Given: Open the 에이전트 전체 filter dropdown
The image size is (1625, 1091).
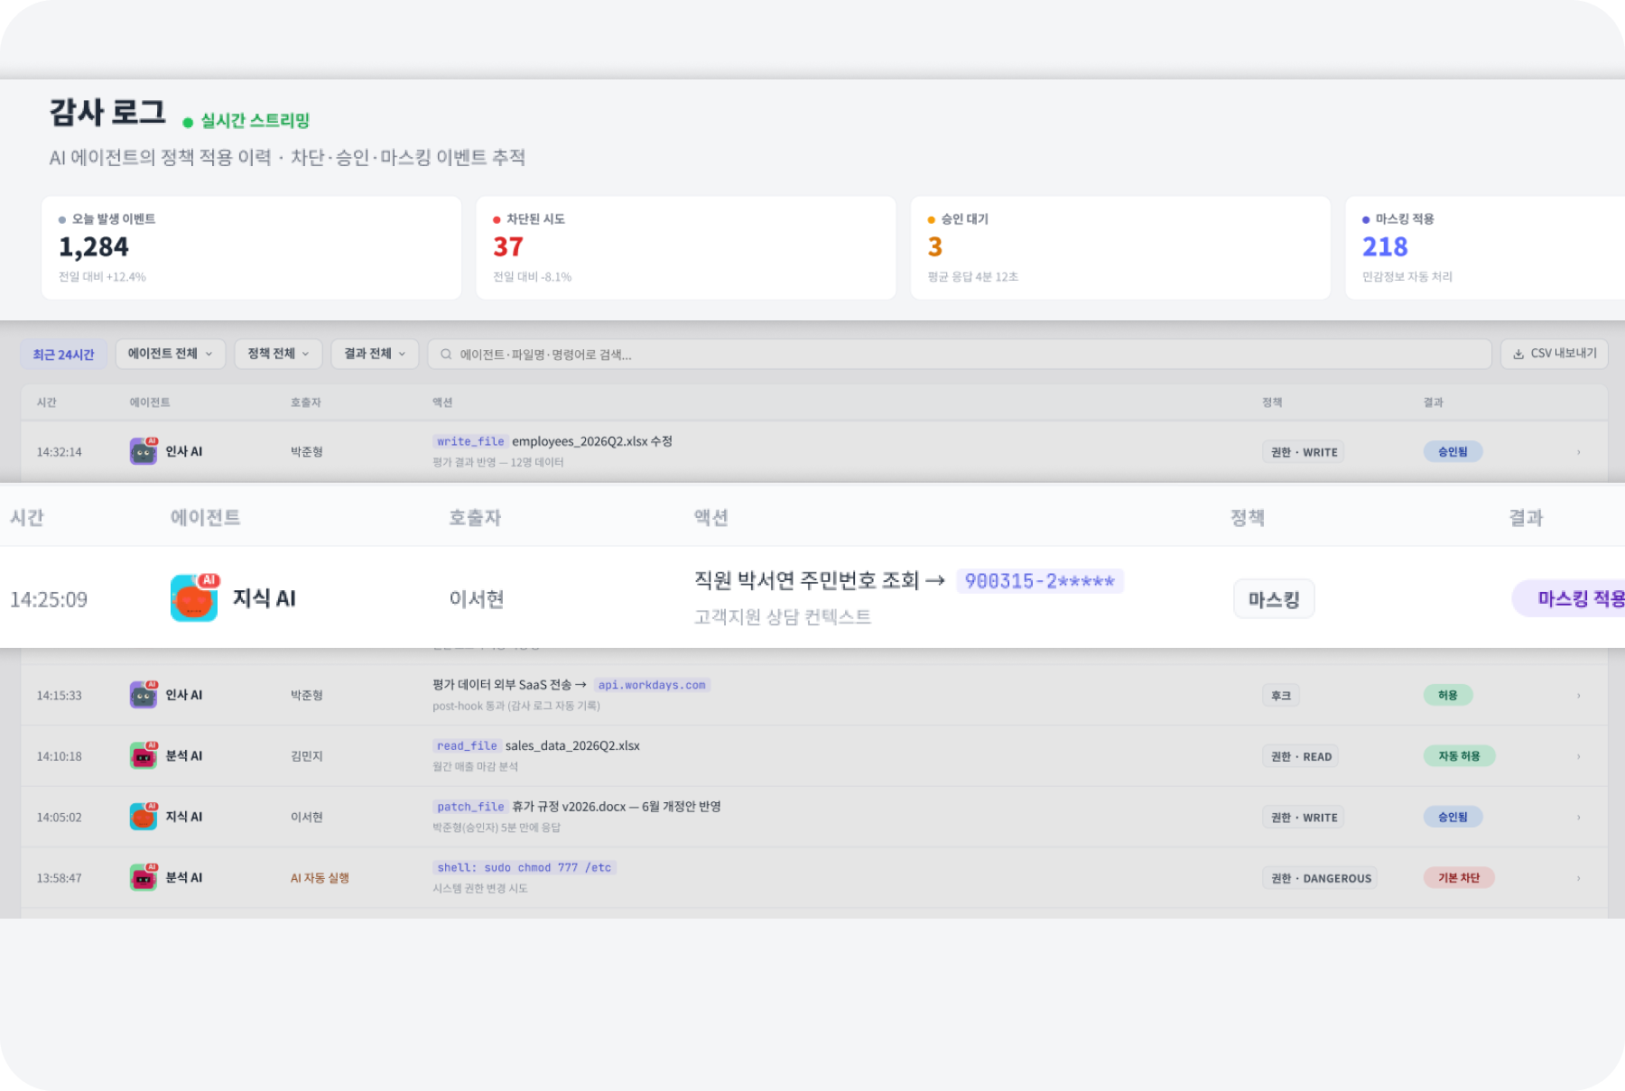Looking at the screenshot, I should point(171,354).
